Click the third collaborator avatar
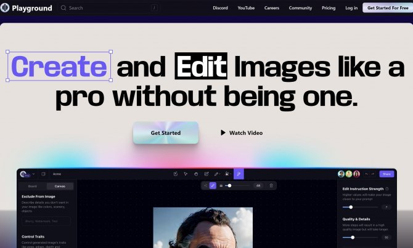 pyautogui.click(x=357, y=174)
